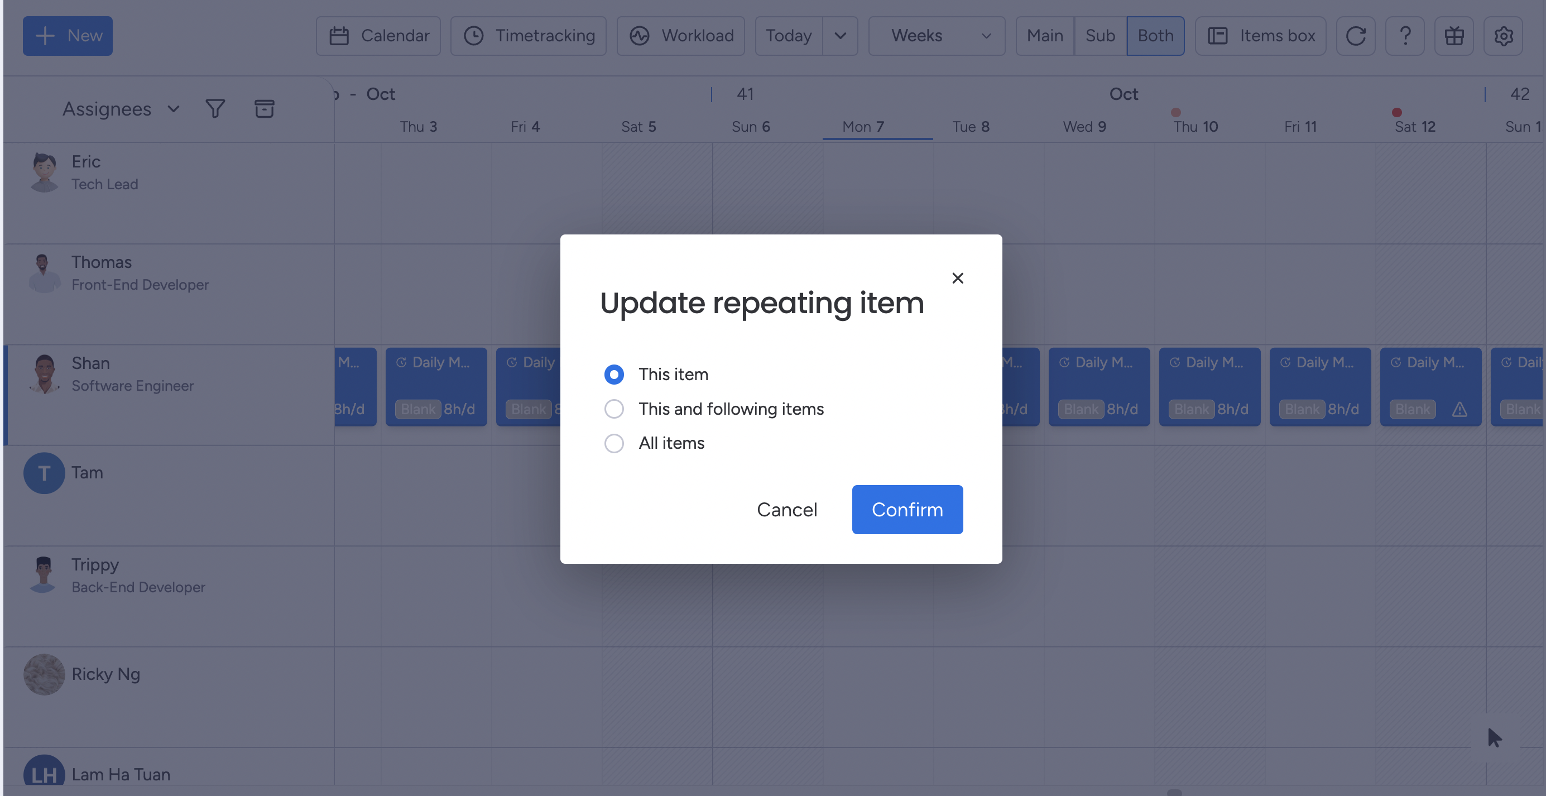Open the Timetracking panel

(528, 35)
